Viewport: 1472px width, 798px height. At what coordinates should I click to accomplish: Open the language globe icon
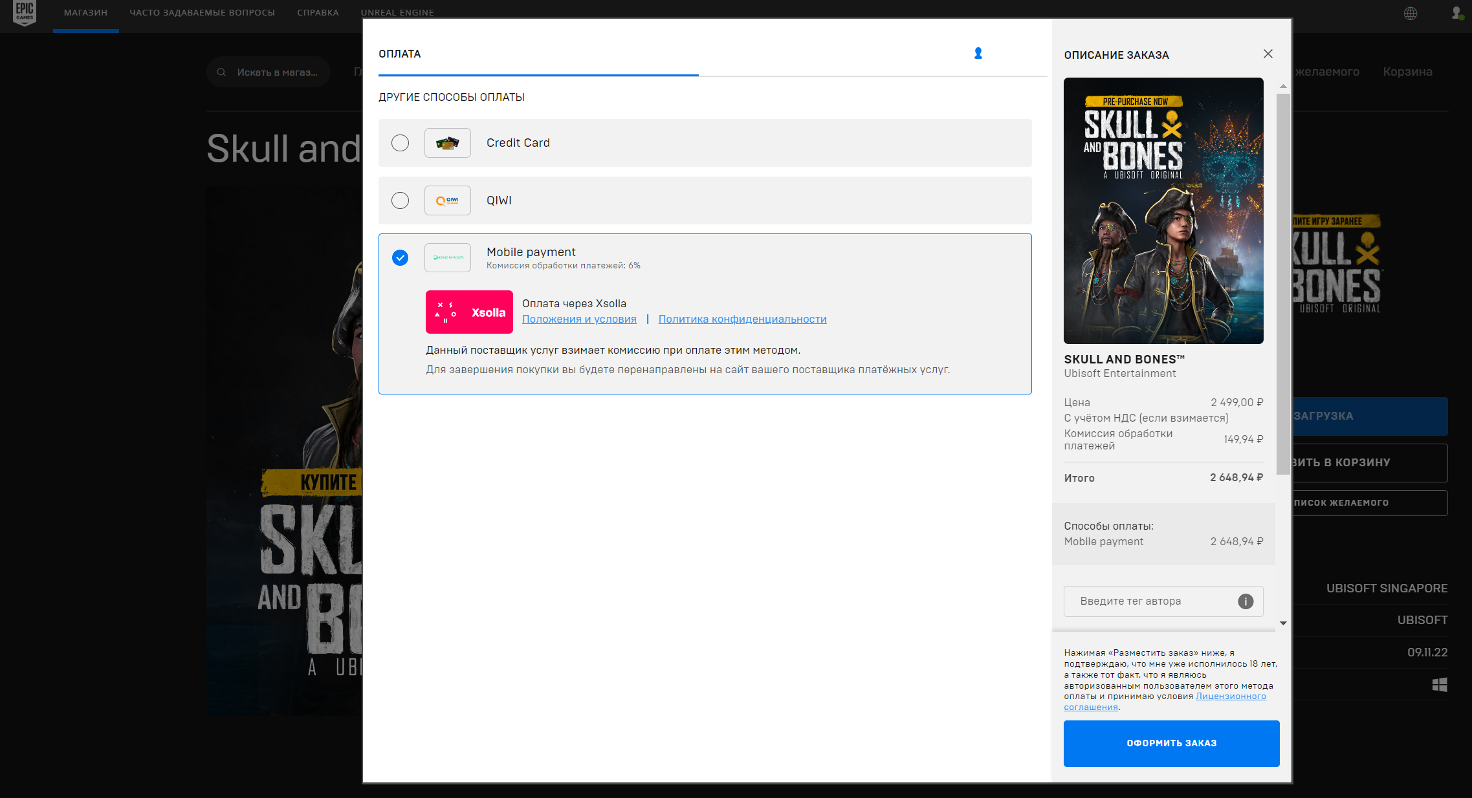click(x=1411, y=14)
